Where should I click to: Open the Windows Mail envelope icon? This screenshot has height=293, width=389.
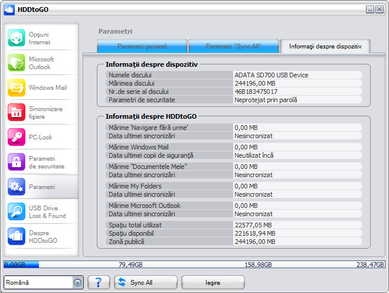17,87
